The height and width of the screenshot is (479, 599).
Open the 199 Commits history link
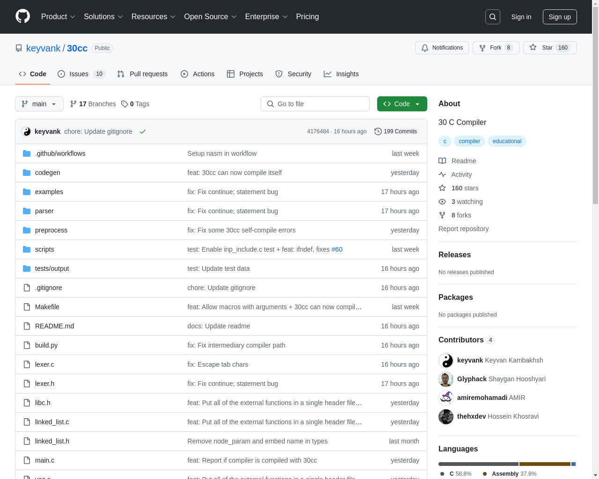click(396, 131)
